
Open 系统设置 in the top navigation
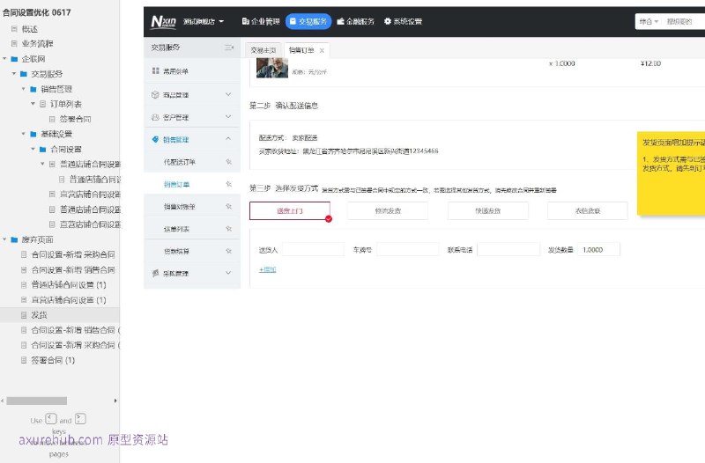click(x=404, y=21)
